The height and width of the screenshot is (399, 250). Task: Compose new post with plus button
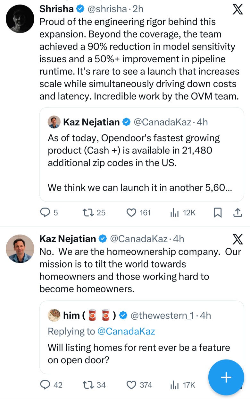click(226, 377)
